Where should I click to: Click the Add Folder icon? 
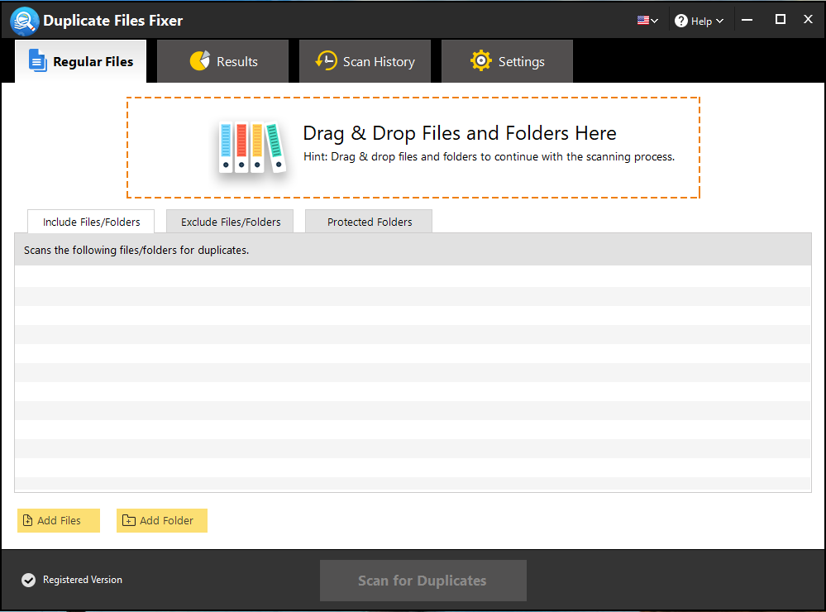pyautogui.click(x=128, y=520)
